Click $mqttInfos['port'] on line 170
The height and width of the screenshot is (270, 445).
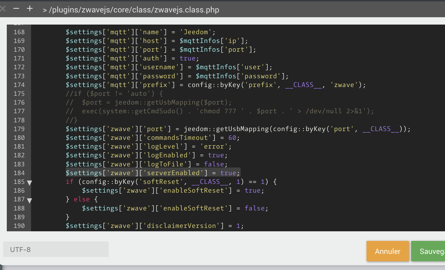pyautogui.click(x=216, y=50)
